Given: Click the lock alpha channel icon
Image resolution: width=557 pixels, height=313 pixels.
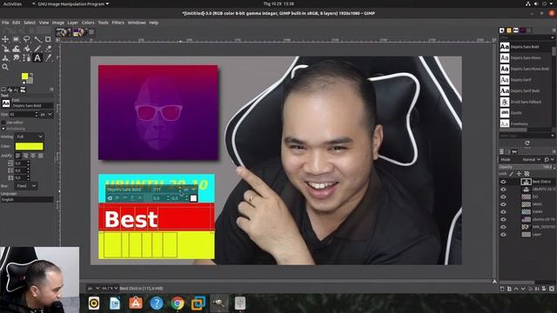Looking at the screenshot, I should click(527, 174).
